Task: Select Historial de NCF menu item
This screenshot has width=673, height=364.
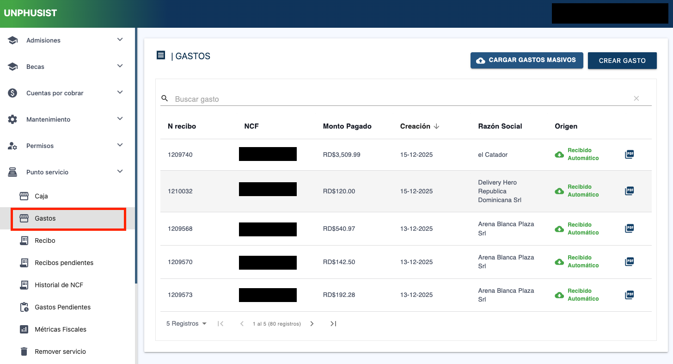Action: (x=59, y=285)
